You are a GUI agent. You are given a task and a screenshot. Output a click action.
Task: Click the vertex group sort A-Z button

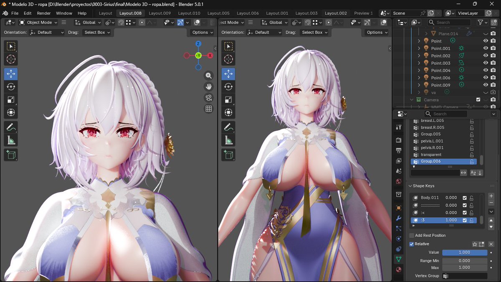(473, 173)
